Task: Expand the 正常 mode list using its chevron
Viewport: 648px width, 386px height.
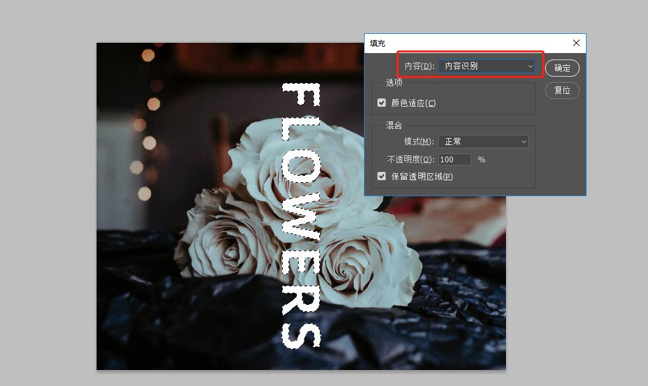Action: pyautogui.click(x=525, y=141)
